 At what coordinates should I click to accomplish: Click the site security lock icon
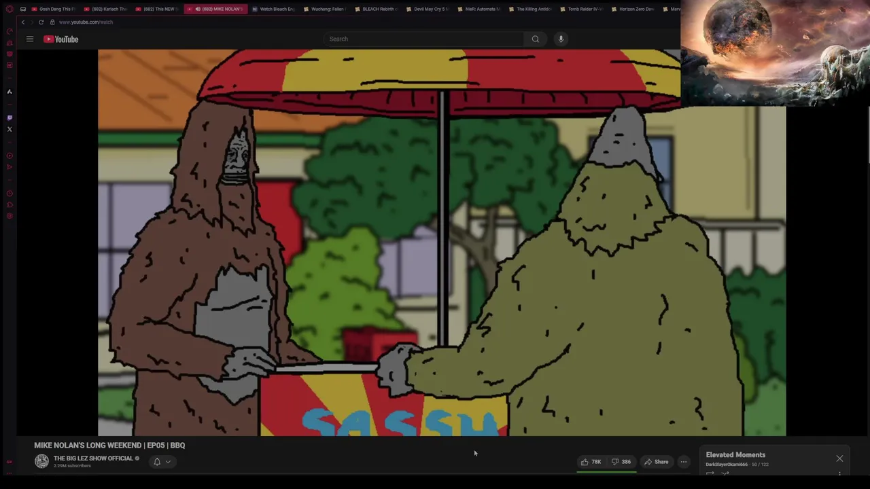pos(52,22)
